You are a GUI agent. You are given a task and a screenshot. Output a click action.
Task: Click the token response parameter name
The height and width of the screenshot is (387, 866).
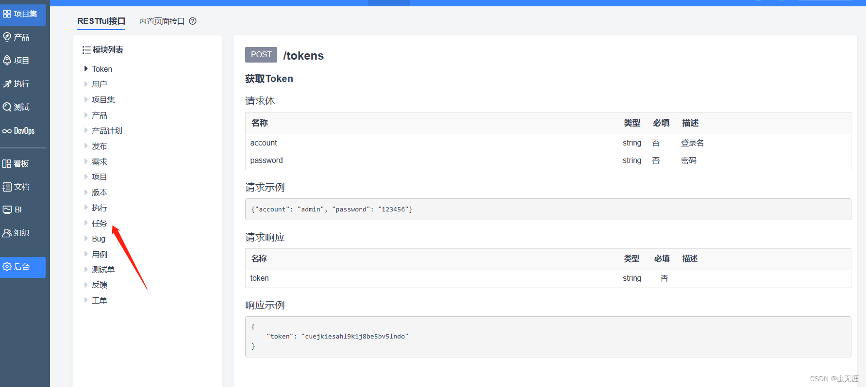point(259,278)
